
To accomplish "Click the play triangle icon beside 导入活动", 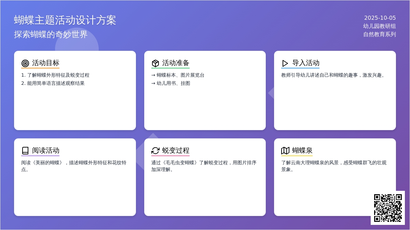I will (x=285, y=63).
